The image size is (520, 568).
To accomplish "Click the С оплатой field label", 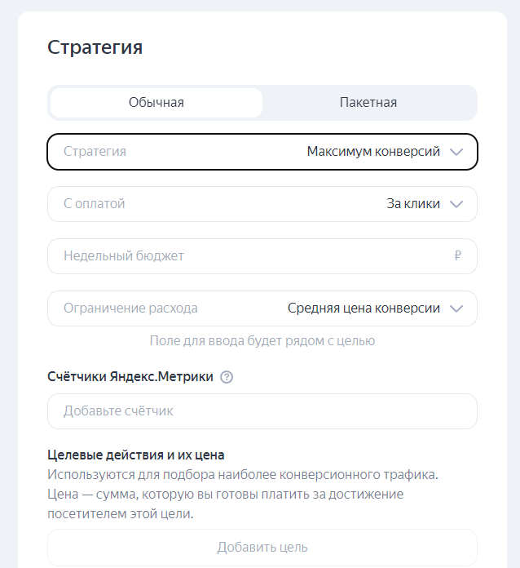I will 95,204.
